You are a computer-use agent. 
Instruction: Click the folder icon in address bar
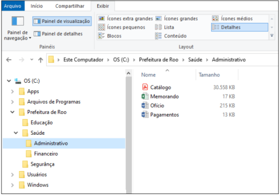pos(51,59)
